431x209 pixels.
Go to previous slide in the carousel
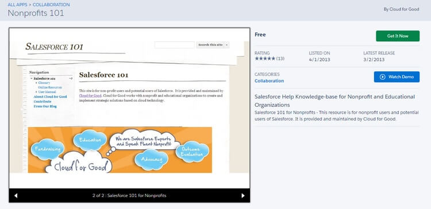(16, 196)
